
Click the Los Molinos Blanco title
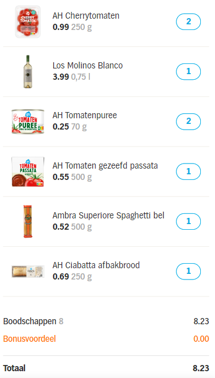88,66
